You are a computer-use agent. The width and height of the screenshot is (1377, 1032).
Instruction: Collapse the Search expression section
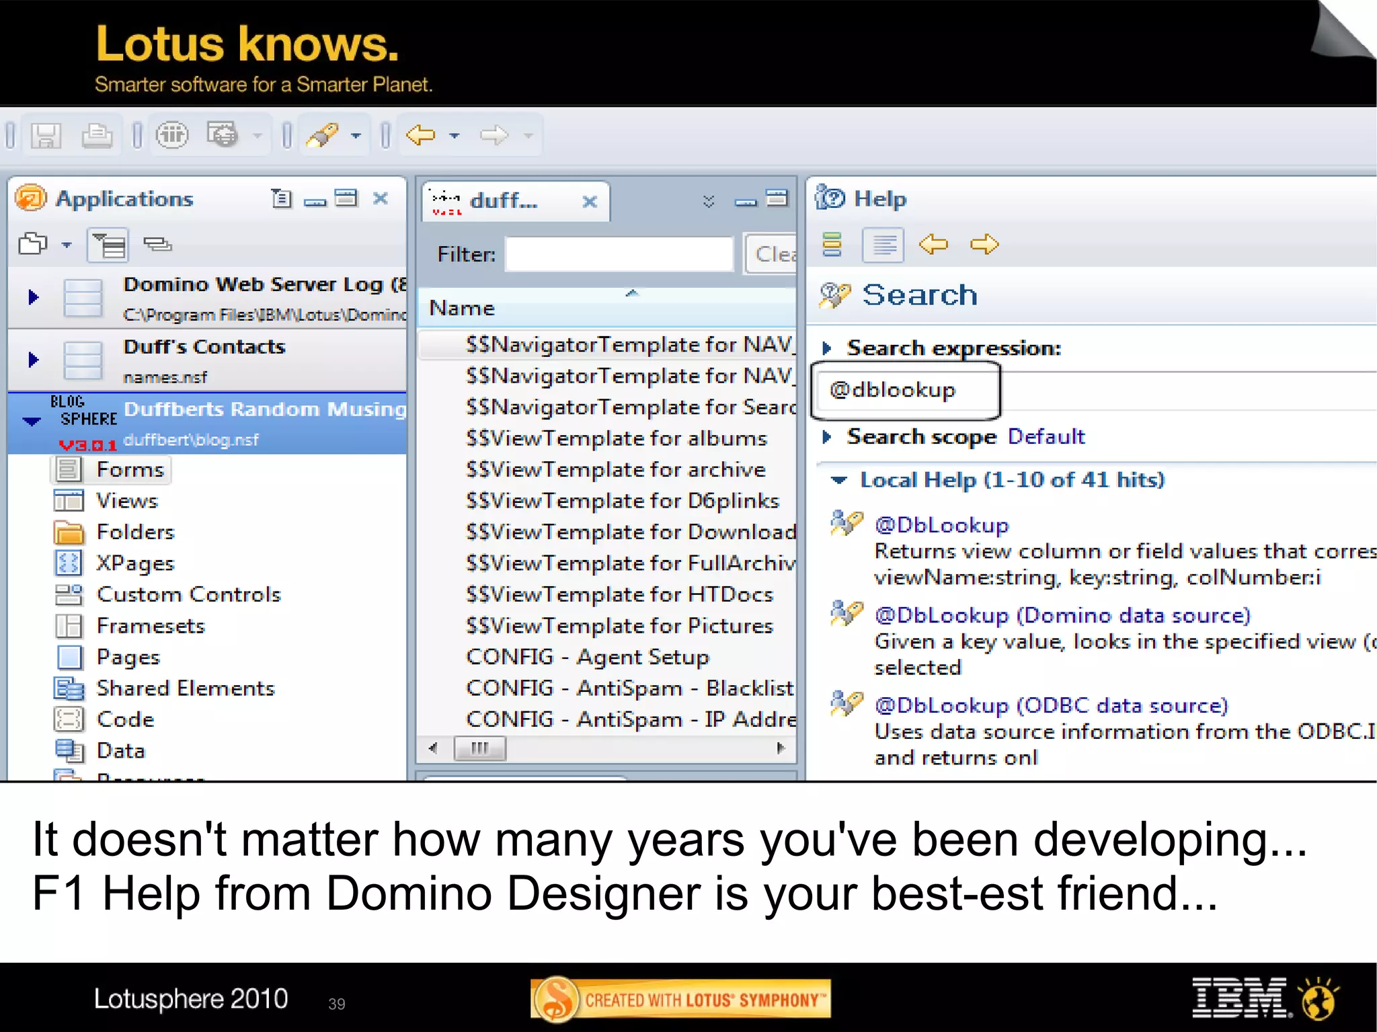pyautogui.click(x=827, y=348)
